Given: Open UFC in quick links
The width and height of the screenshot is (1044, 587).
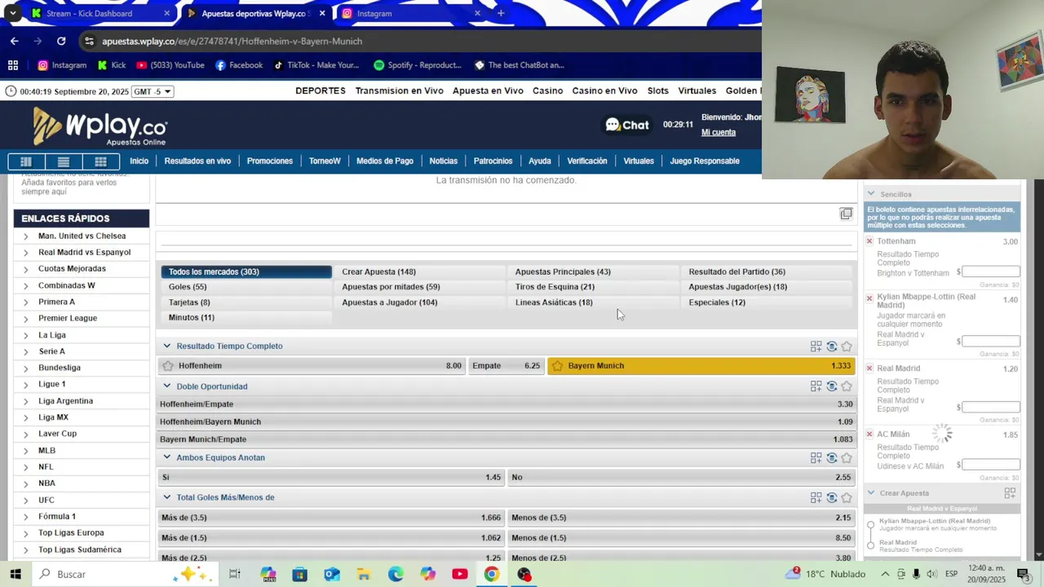Looking at the screenshot, I should click(46, 500).
